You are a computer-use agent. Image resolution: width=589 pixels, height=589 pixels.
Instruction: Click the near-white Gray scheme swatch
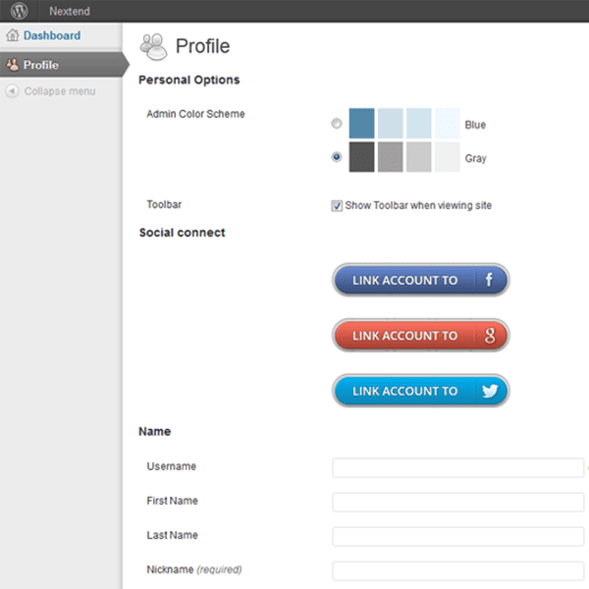(448, 157)
